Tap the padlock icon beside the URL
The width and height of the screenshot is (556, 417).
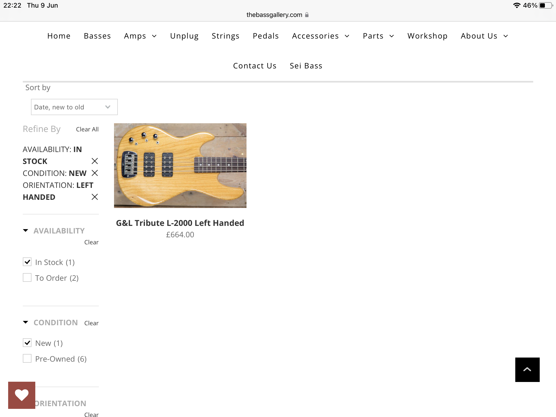pos(307,15)
